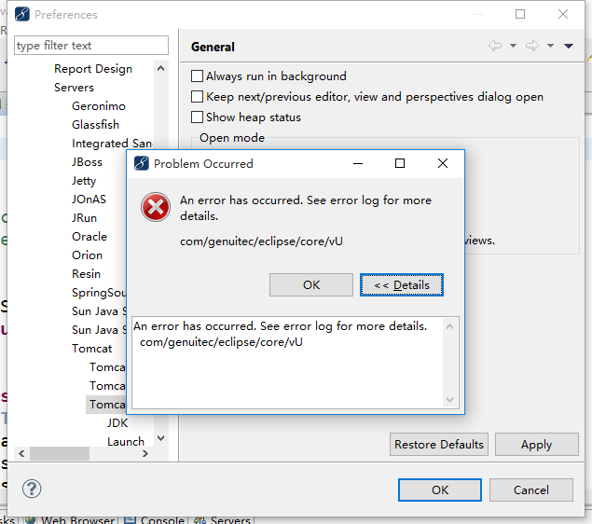Click tree scrollbar up arrow

161,68
